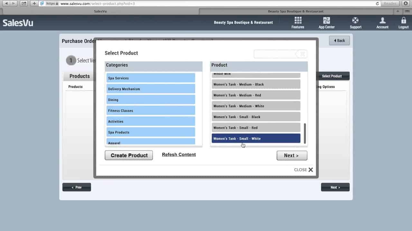Viewport: 412px width, 231px height.
Task: Open the Features grid icon
Action: click(x=298, y=21)
